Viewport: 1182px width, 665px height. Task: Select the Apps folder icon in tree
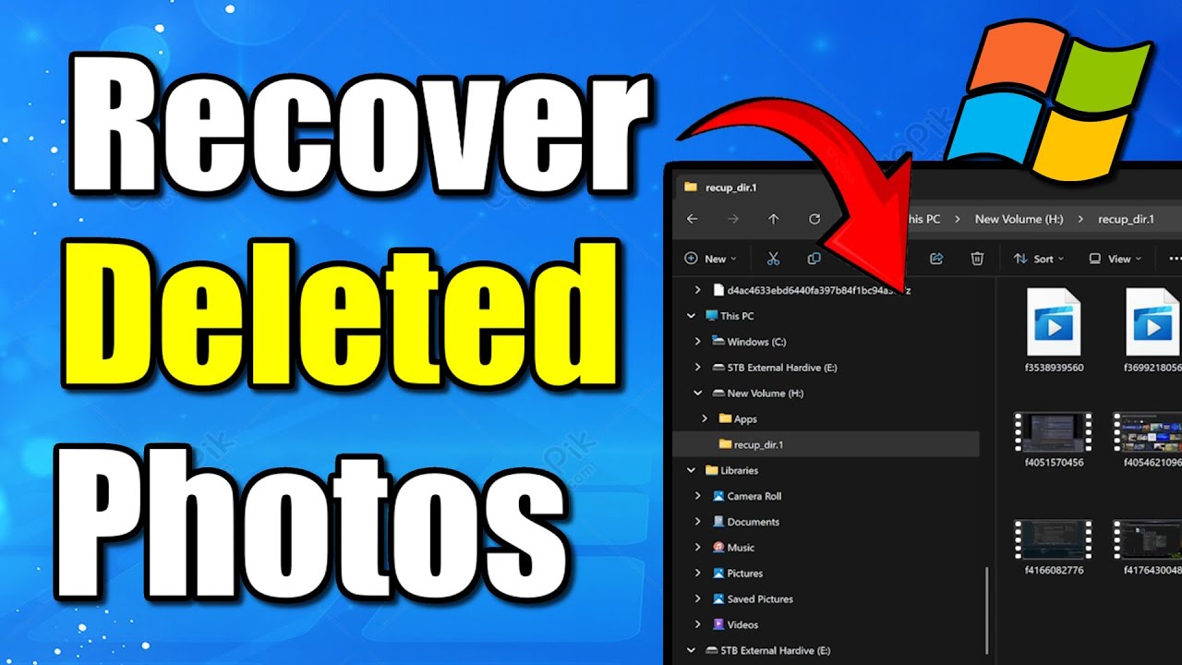coord(725,419)
